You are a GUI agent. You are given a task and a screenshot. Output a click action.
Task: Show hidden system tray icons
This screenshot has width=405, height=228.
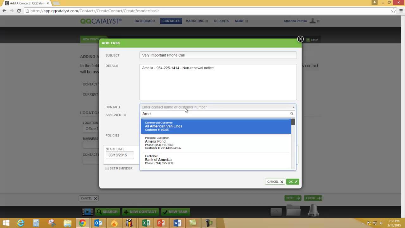tap(363, 223)
